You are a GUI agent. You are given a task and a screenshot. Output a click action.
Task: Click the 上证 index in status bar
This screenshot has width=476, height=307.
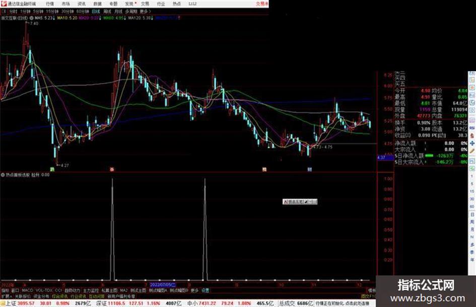click(x=10, y=303)
